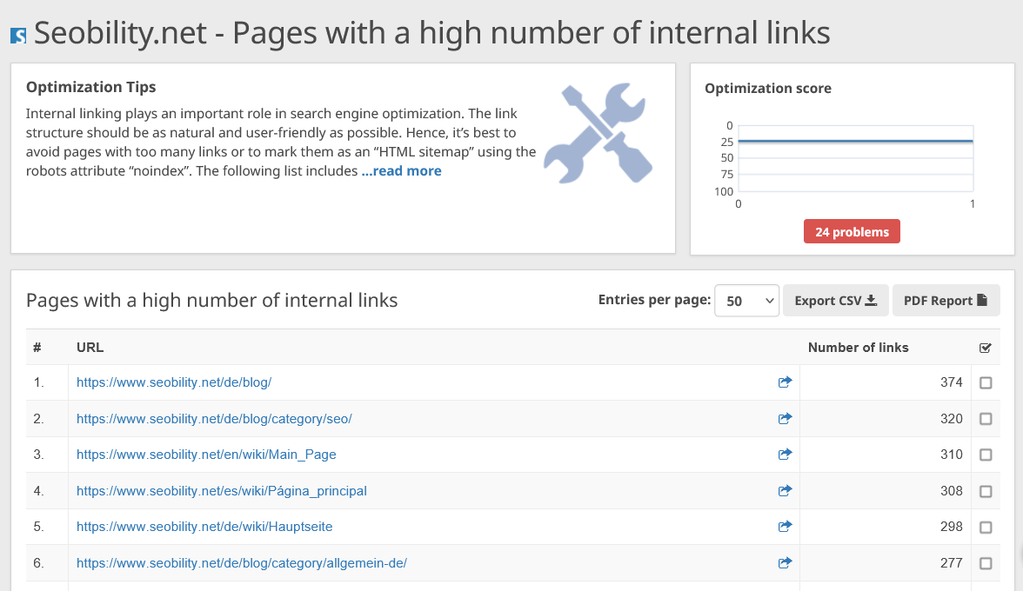Screen dimensions: 1023x591
Task: Open Main_Page in new tab using its arrow icon
Action: [785, 454]
